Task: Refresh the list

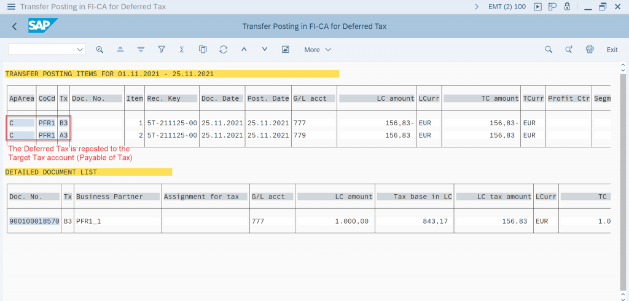Action: [x=224, y=49]
